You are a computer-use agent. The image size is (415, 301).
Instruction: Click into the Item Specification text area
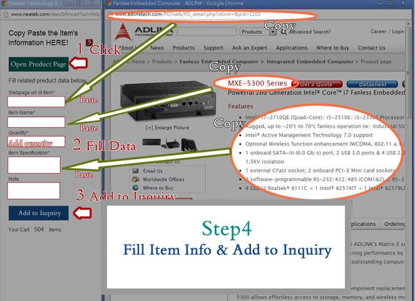click(x=34, y=165)
